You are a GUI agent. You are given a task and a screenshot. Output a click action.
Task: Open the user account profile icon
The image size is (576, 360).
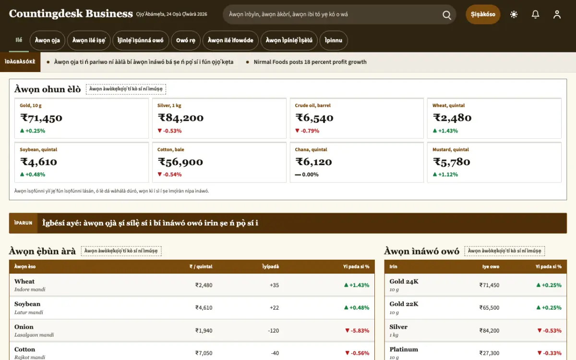(x=557, y=14)
